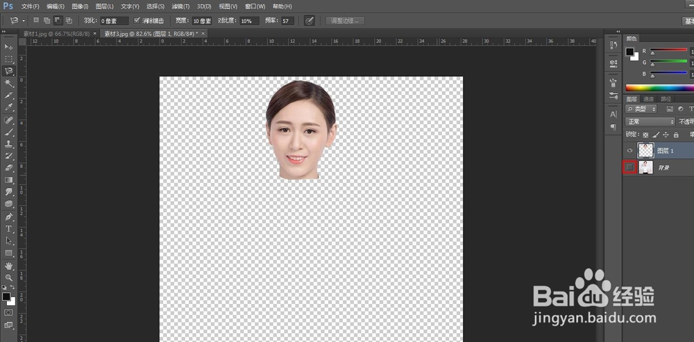The height and width of the screenshot is (342, 694).
Task: Select the Move tool
Action: 8,47
